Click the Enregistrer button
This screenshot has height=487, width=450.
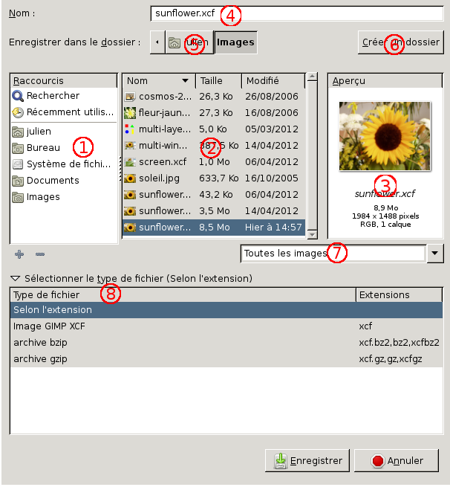(x=307, y=461)
